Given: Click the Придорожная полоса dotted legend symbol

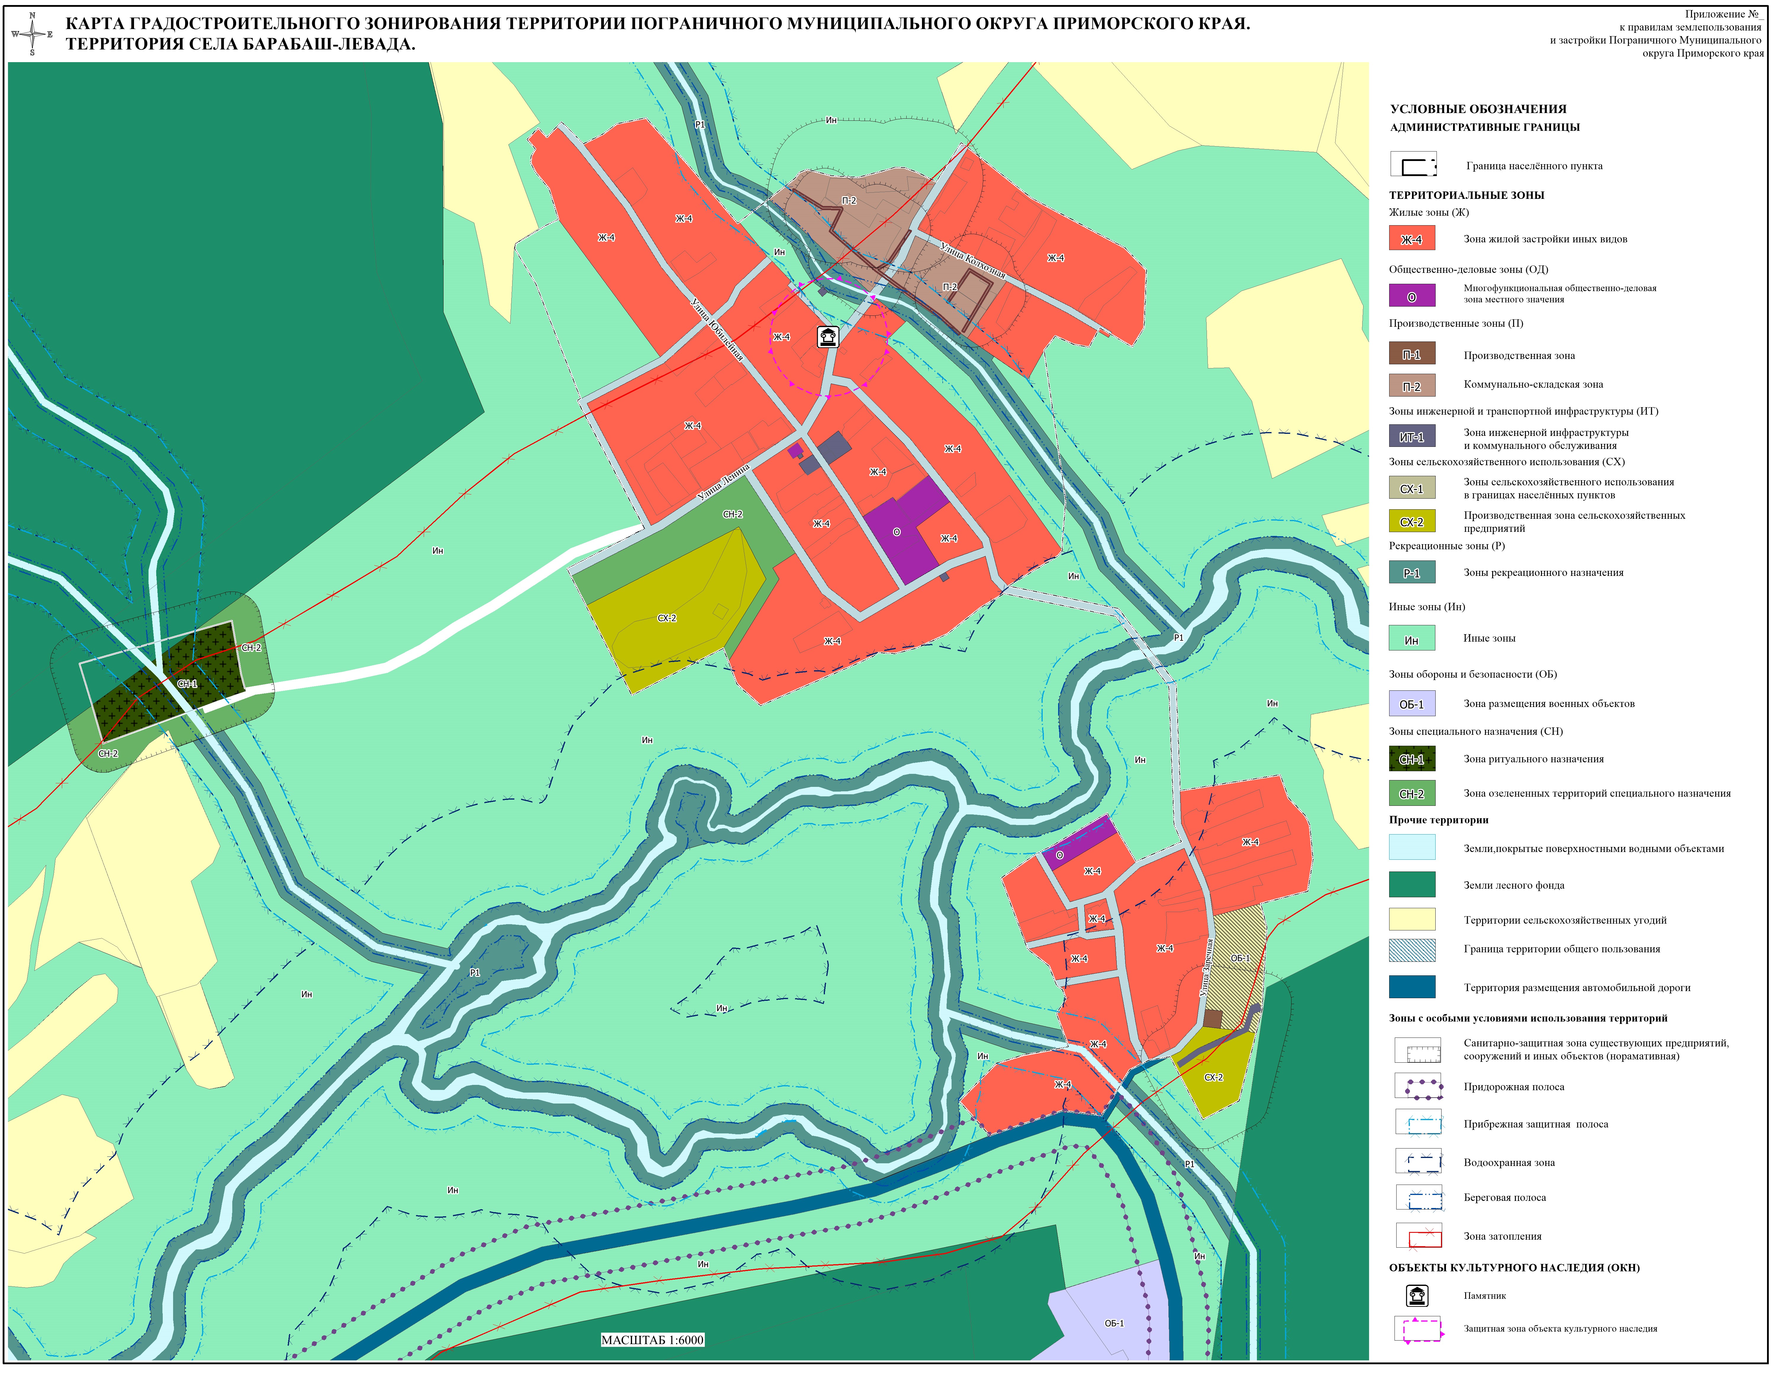Looking at the screenshot, I should click(x=1419, y=1087).
